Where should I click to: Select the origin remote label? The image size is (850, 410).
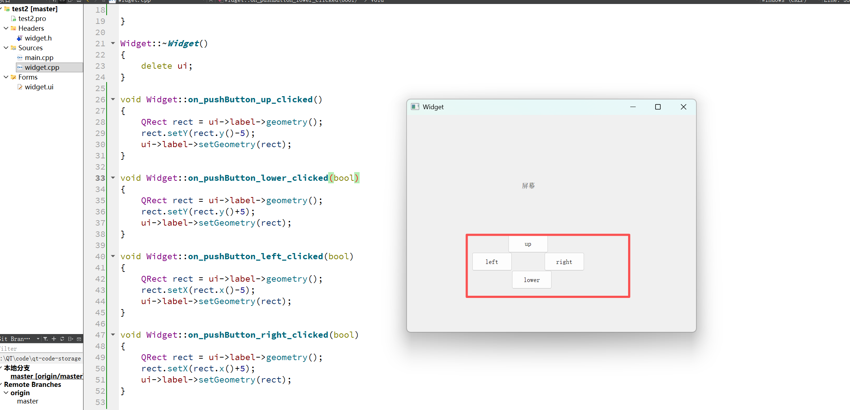pyautogui.click(x=20, y=393)
